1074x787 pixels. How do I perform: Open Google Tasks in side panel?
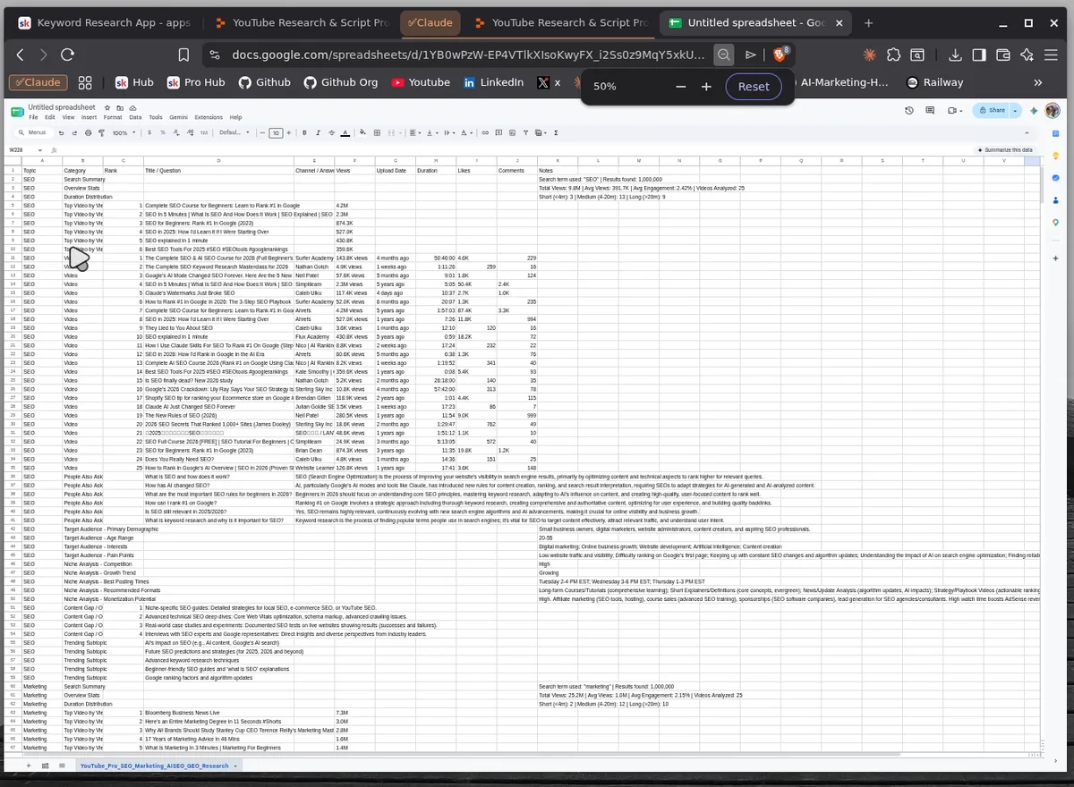point(1055,178)
